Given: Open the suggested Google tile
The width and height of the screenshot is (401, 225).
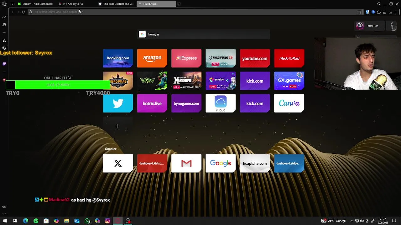Looking at the screenshot, I should [221, 163].
